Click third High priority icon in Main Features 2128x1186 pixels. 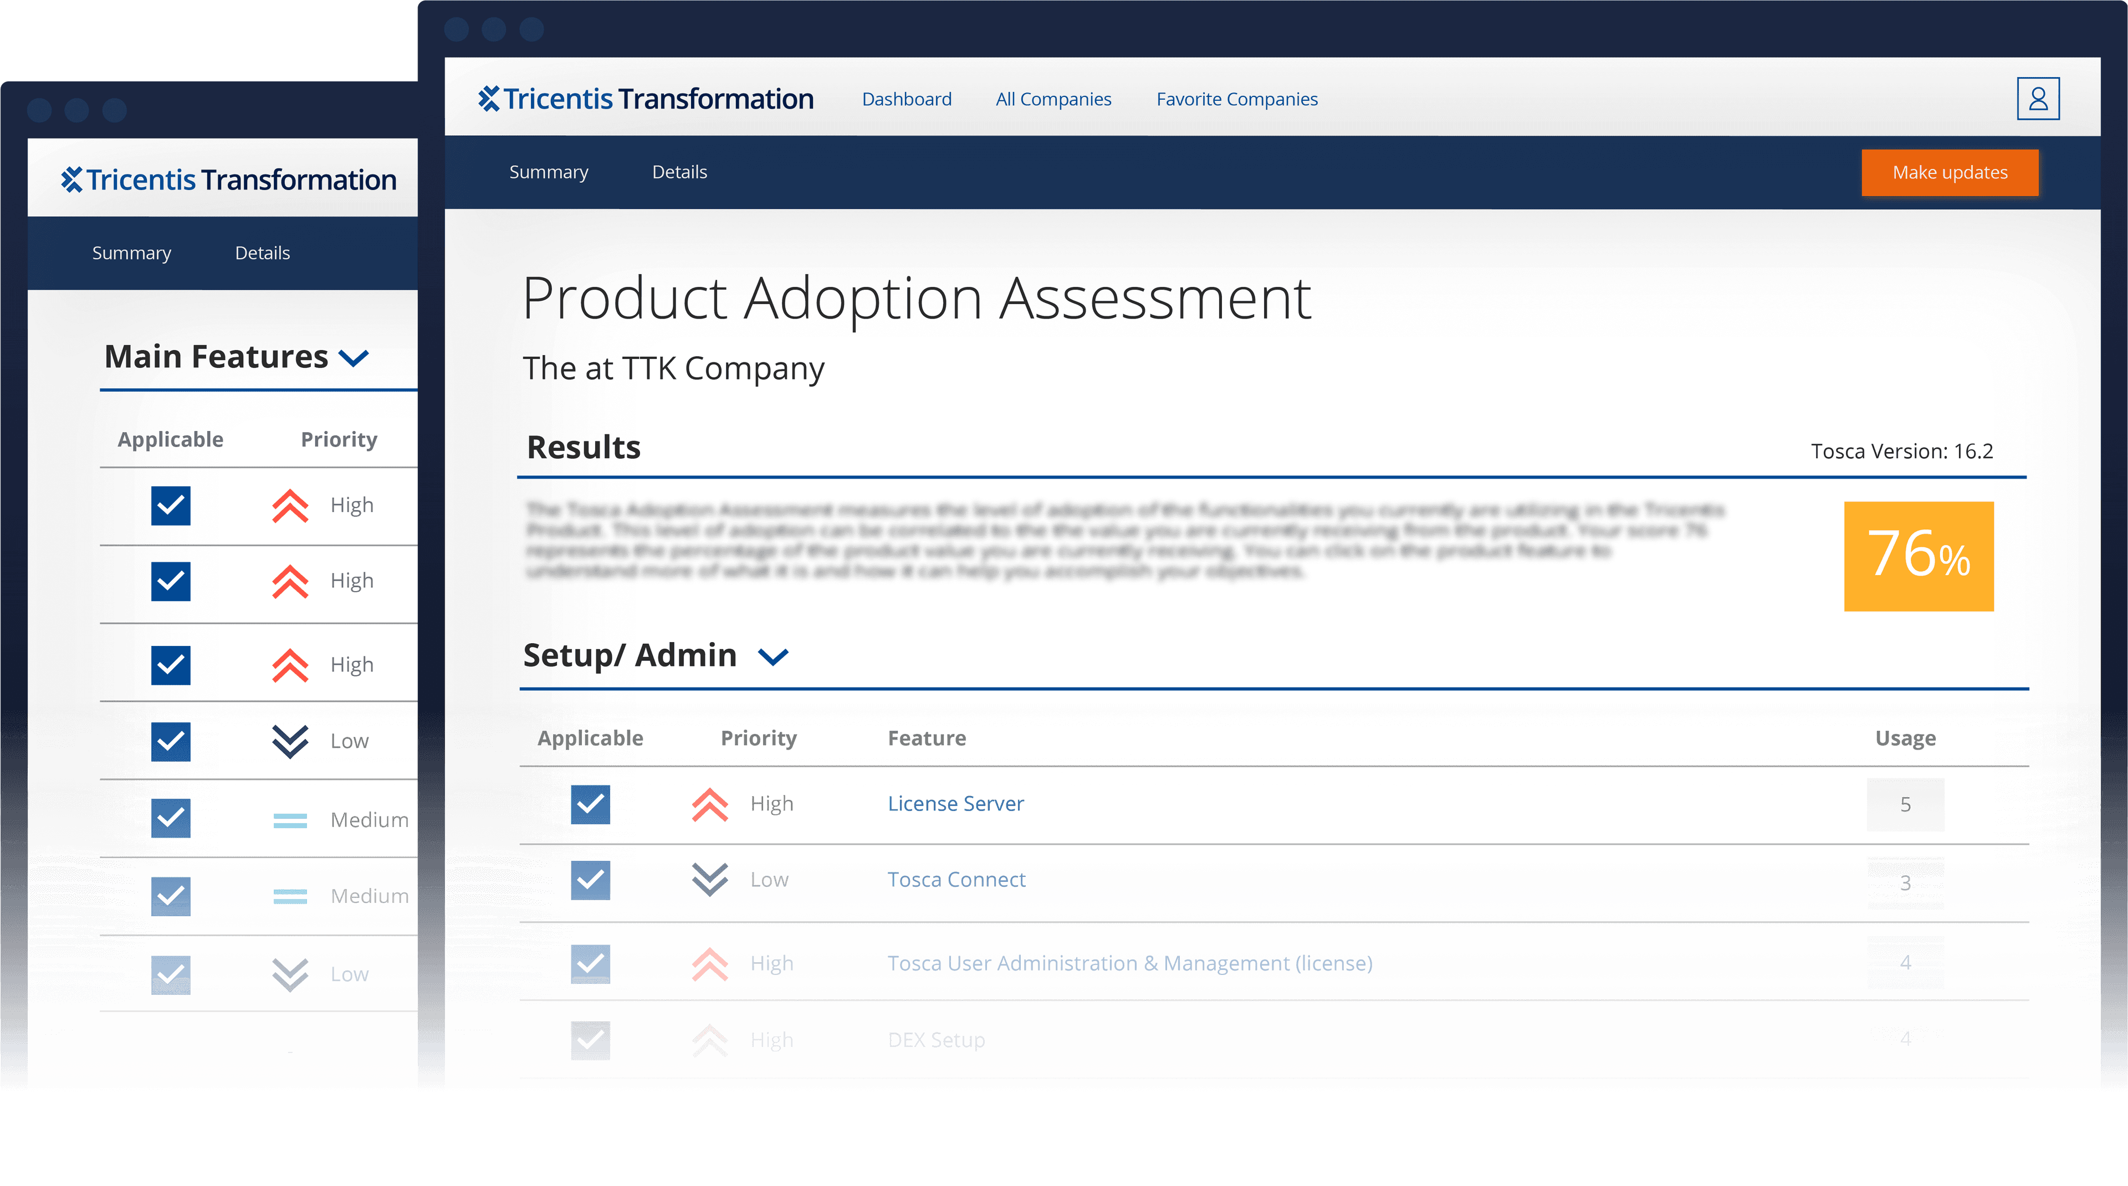tap(290, 666)
